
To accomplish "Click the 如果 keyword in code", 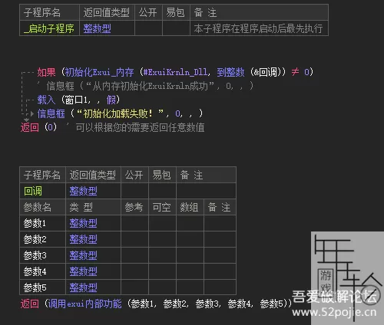I will 46,72.
